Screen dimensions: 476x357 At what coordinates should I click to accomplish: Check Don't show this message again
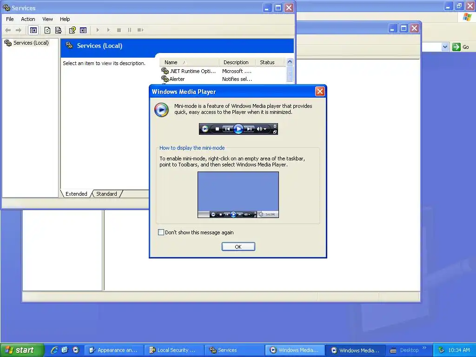tap(161, 232)
